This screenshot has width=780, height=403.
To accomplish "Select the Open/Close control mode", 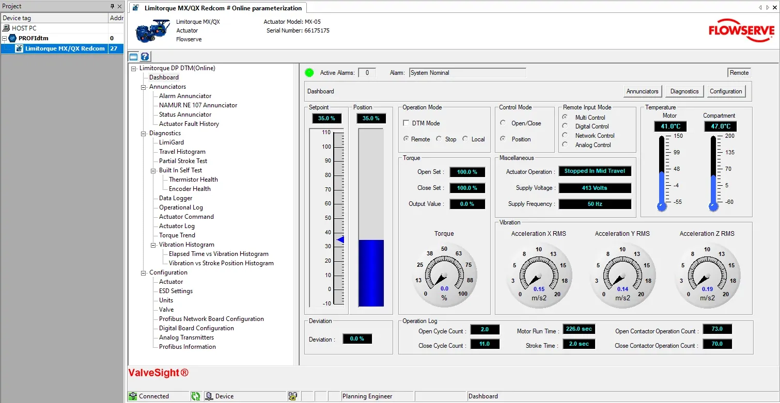I will [503, 123].
